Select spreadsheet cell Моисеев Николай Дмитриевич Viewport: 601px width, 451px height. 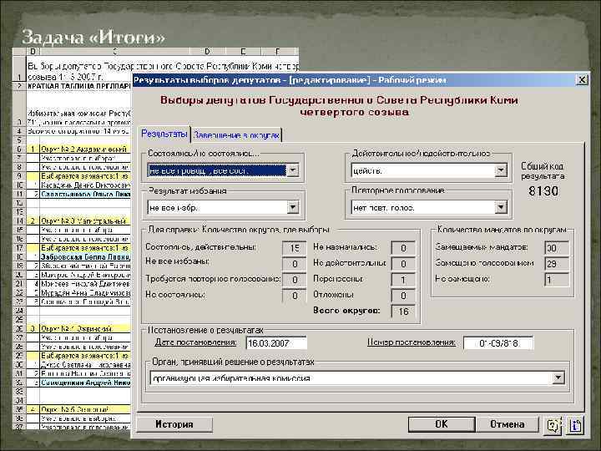tap(85, 284)
